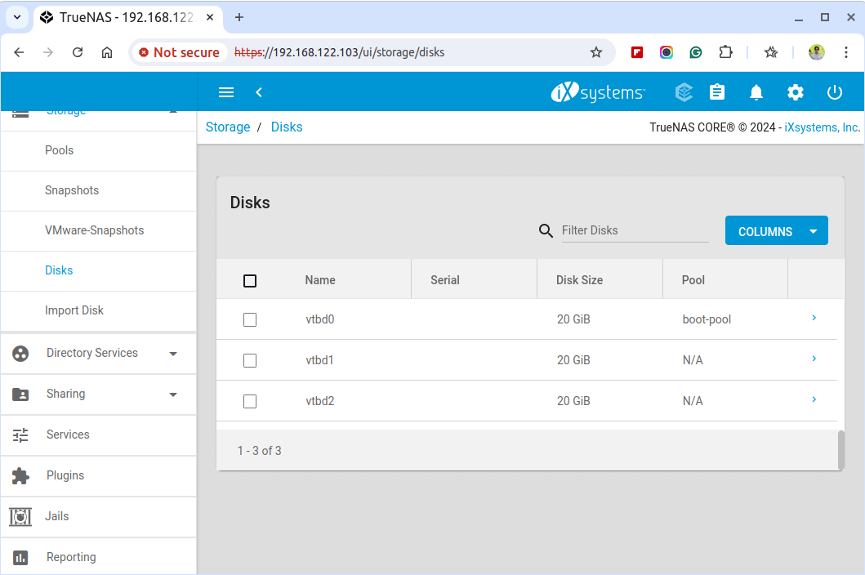This screenshot has width=865, height=575.
Task: Open TrueCommand status icon
Action: (x=684, y=92)
